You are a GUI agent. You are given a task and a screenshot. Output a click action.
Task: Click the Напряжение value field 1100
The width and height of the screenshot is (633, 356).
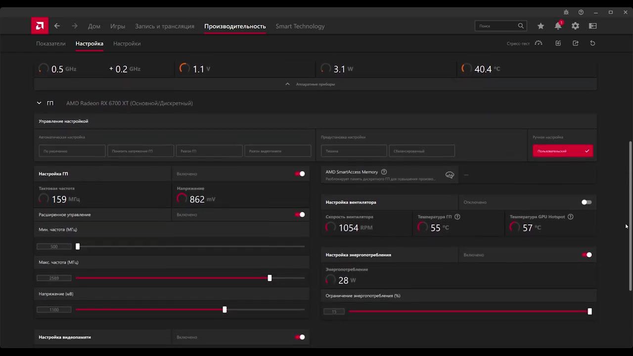click(54, 310)
